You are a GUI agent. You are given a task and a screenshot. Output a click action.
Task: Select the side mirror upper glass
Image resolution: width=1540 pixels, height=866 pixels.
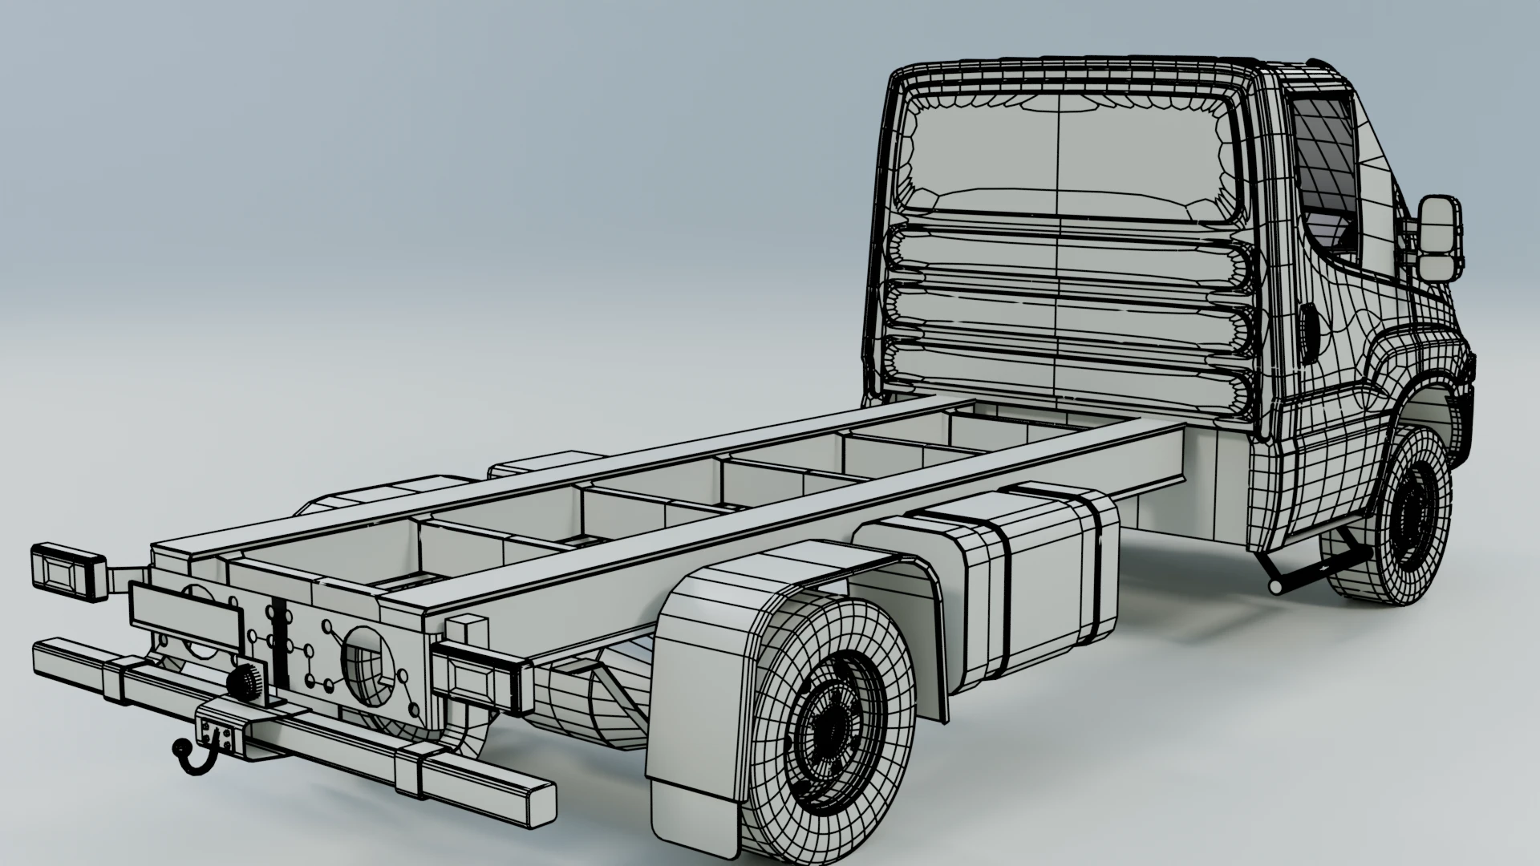click(1439, 225)
